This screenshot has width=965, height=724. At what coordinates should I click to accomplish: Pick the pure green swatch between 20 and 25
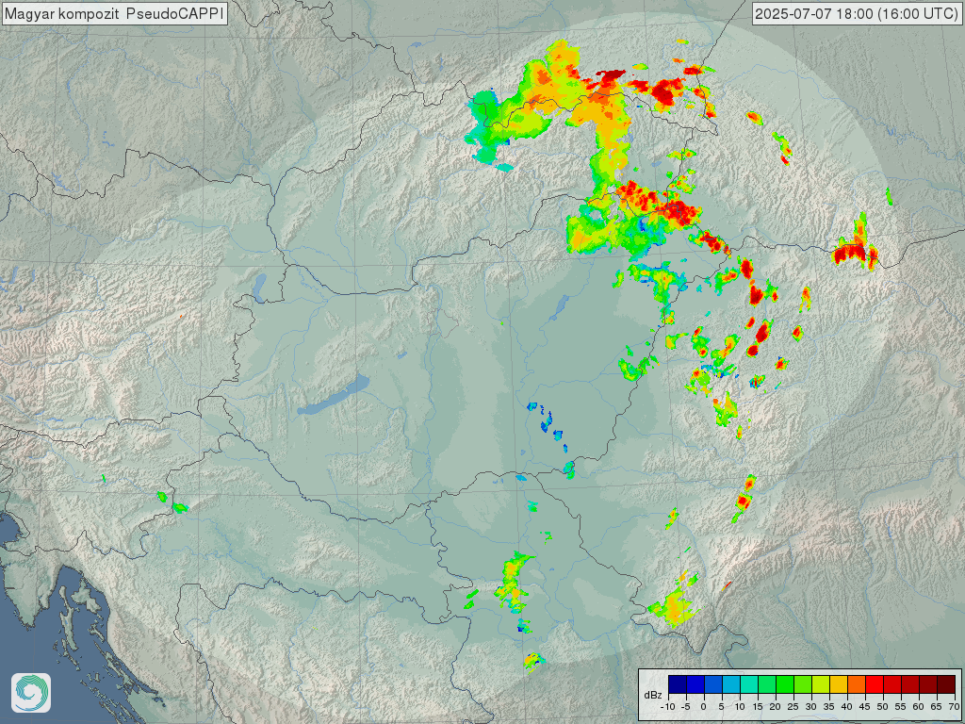coord(785,684)
